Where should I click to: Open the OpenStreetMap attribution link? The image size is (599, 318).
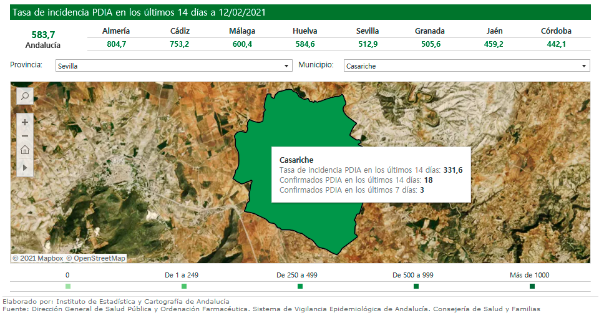[x=96, y=258]
